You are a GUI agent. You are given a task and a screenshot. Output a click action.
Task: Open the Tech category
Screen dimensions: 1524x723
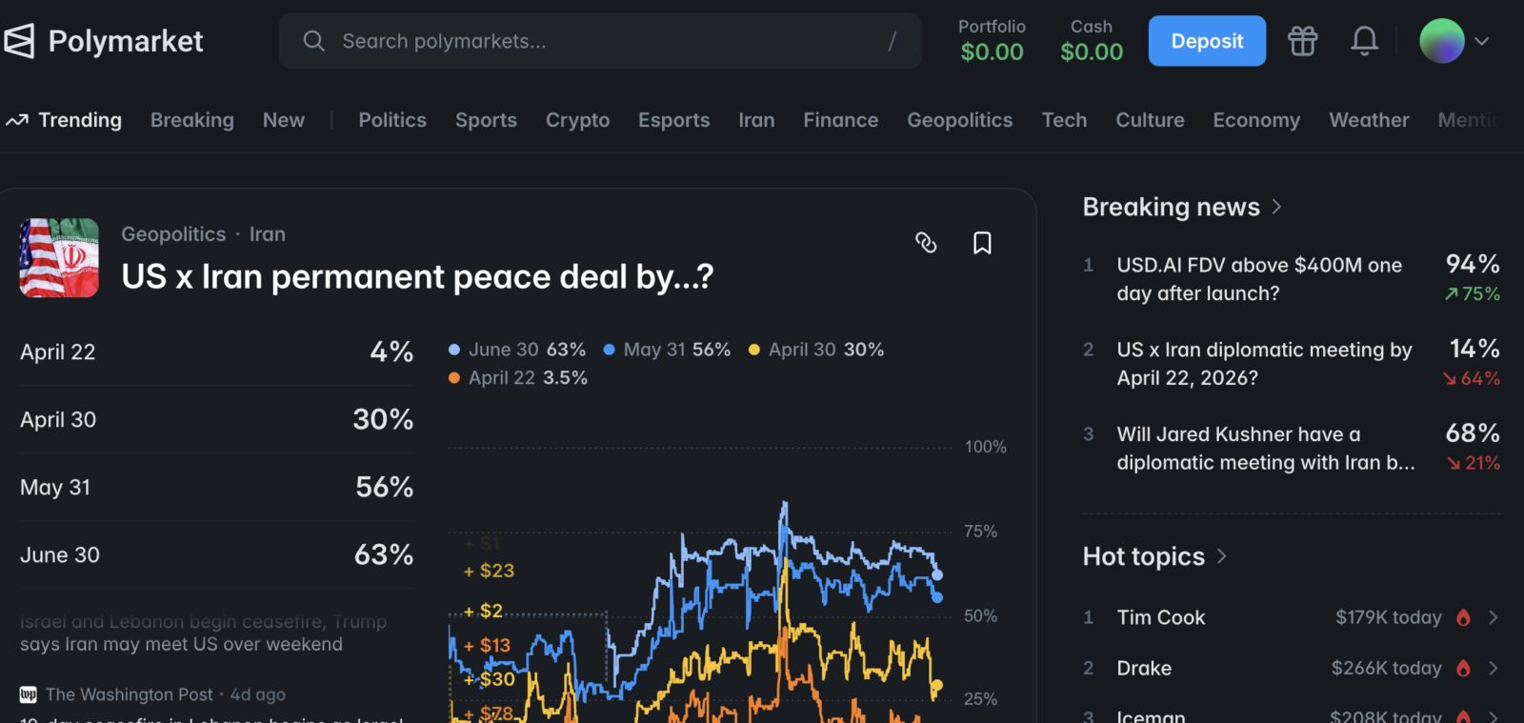pos(1064,120)
